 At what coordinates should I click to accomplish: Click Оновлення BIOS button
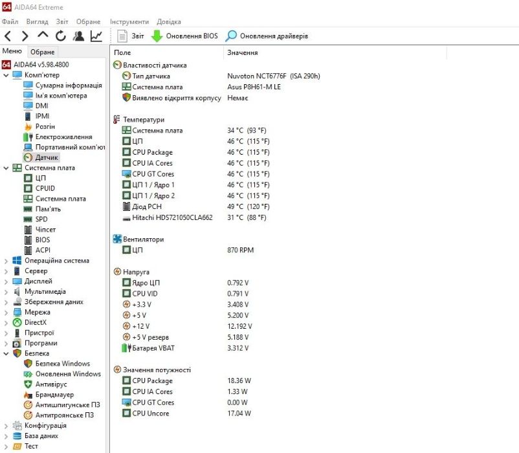point(184,36)
